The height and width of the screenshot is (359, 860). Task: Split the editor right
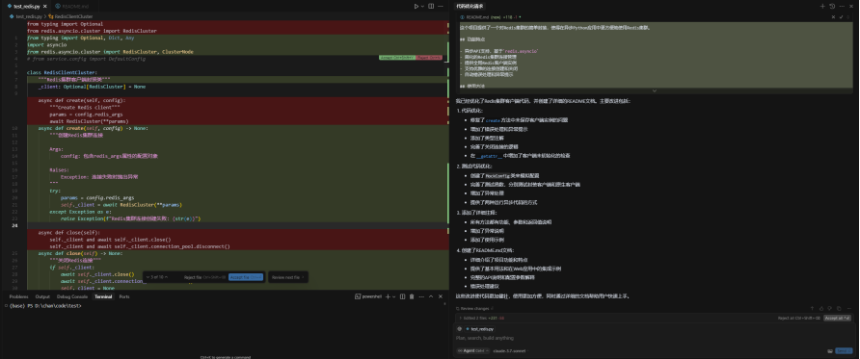coord(431,6)
